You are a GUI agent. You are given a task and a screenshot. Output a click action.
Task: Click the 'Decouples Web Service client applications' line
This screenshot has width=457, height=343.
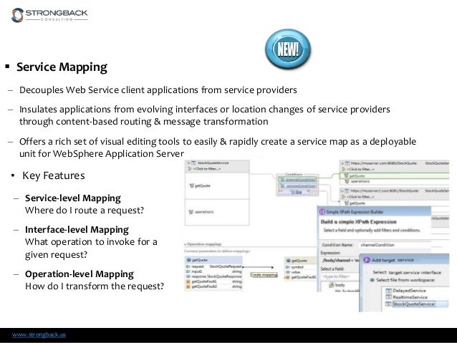tap(158, 90)
